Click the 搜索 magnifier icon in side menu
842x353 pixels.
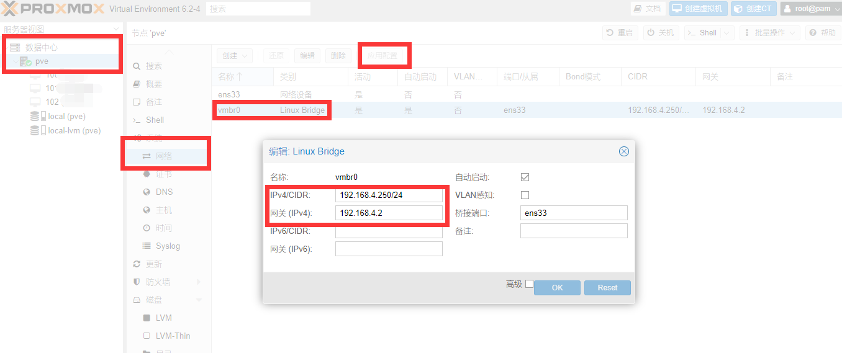coord(137,66)
